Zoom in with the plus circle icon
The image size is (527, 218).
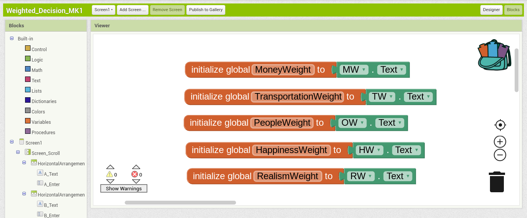(x=500, y=142)
